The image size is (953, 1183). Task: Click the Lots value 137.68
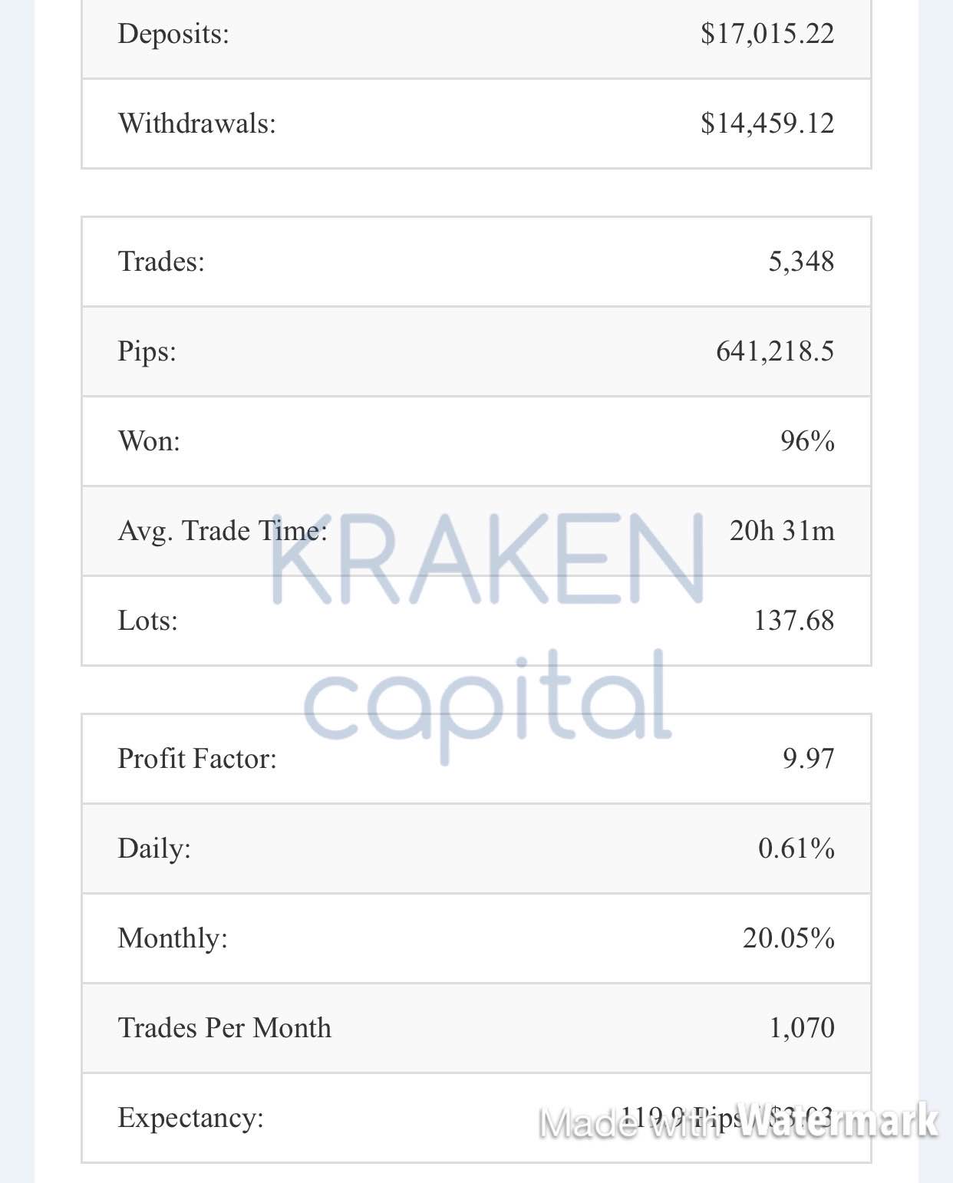click(794, 621)
